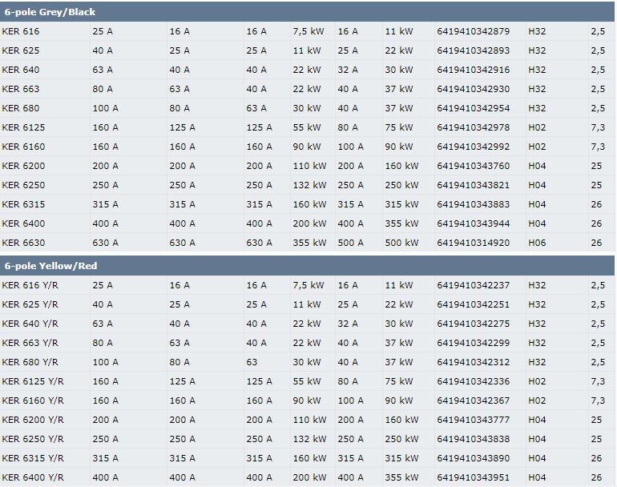This screenshot has height=487, width=617.
Task: Select EAN code 6419410342930
Action: pyautogui.click(x=473, y=89)
